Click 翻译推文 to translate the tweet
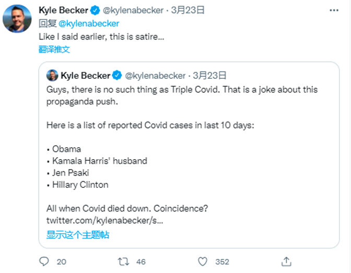This screenshot has height=273, width=351. (54, 50)
